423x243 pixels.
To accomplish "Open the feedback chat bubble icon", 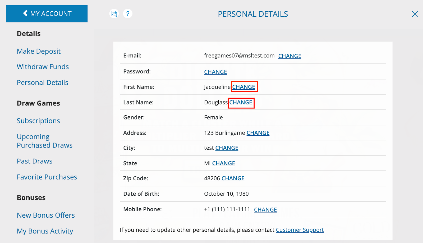I will click(x=114, y=13).
